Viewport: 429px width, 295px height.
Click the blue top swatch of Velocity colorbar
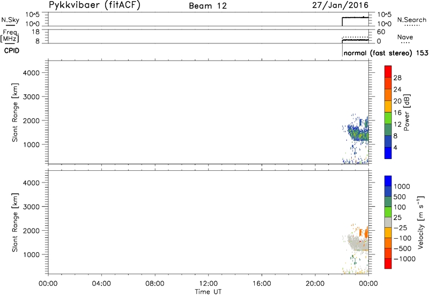[388, 181]
